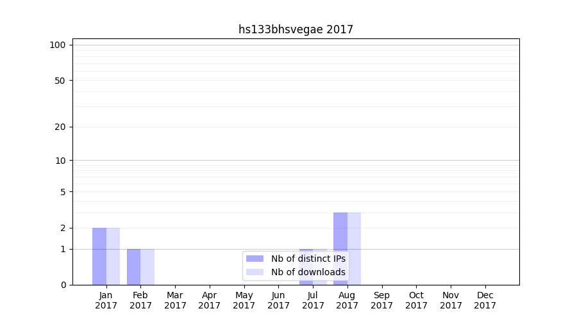Click the y-axis tick label 100
This screenshot has height=320, width=577.
[58, 45]
